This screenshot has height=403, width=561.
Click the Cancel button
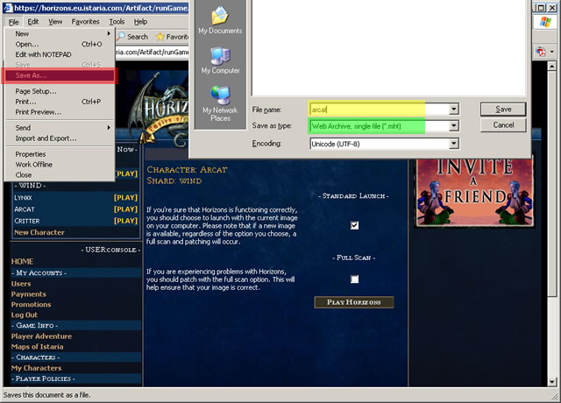(503, 125)
